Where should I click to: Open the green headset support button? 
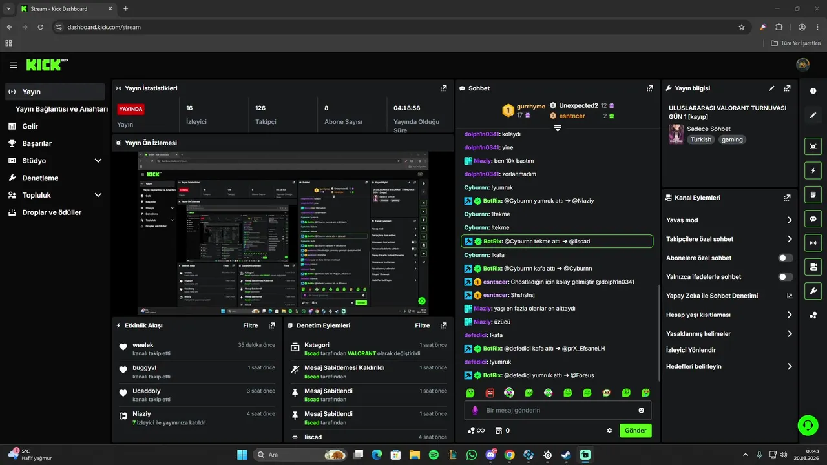click(x=808, y=425)
